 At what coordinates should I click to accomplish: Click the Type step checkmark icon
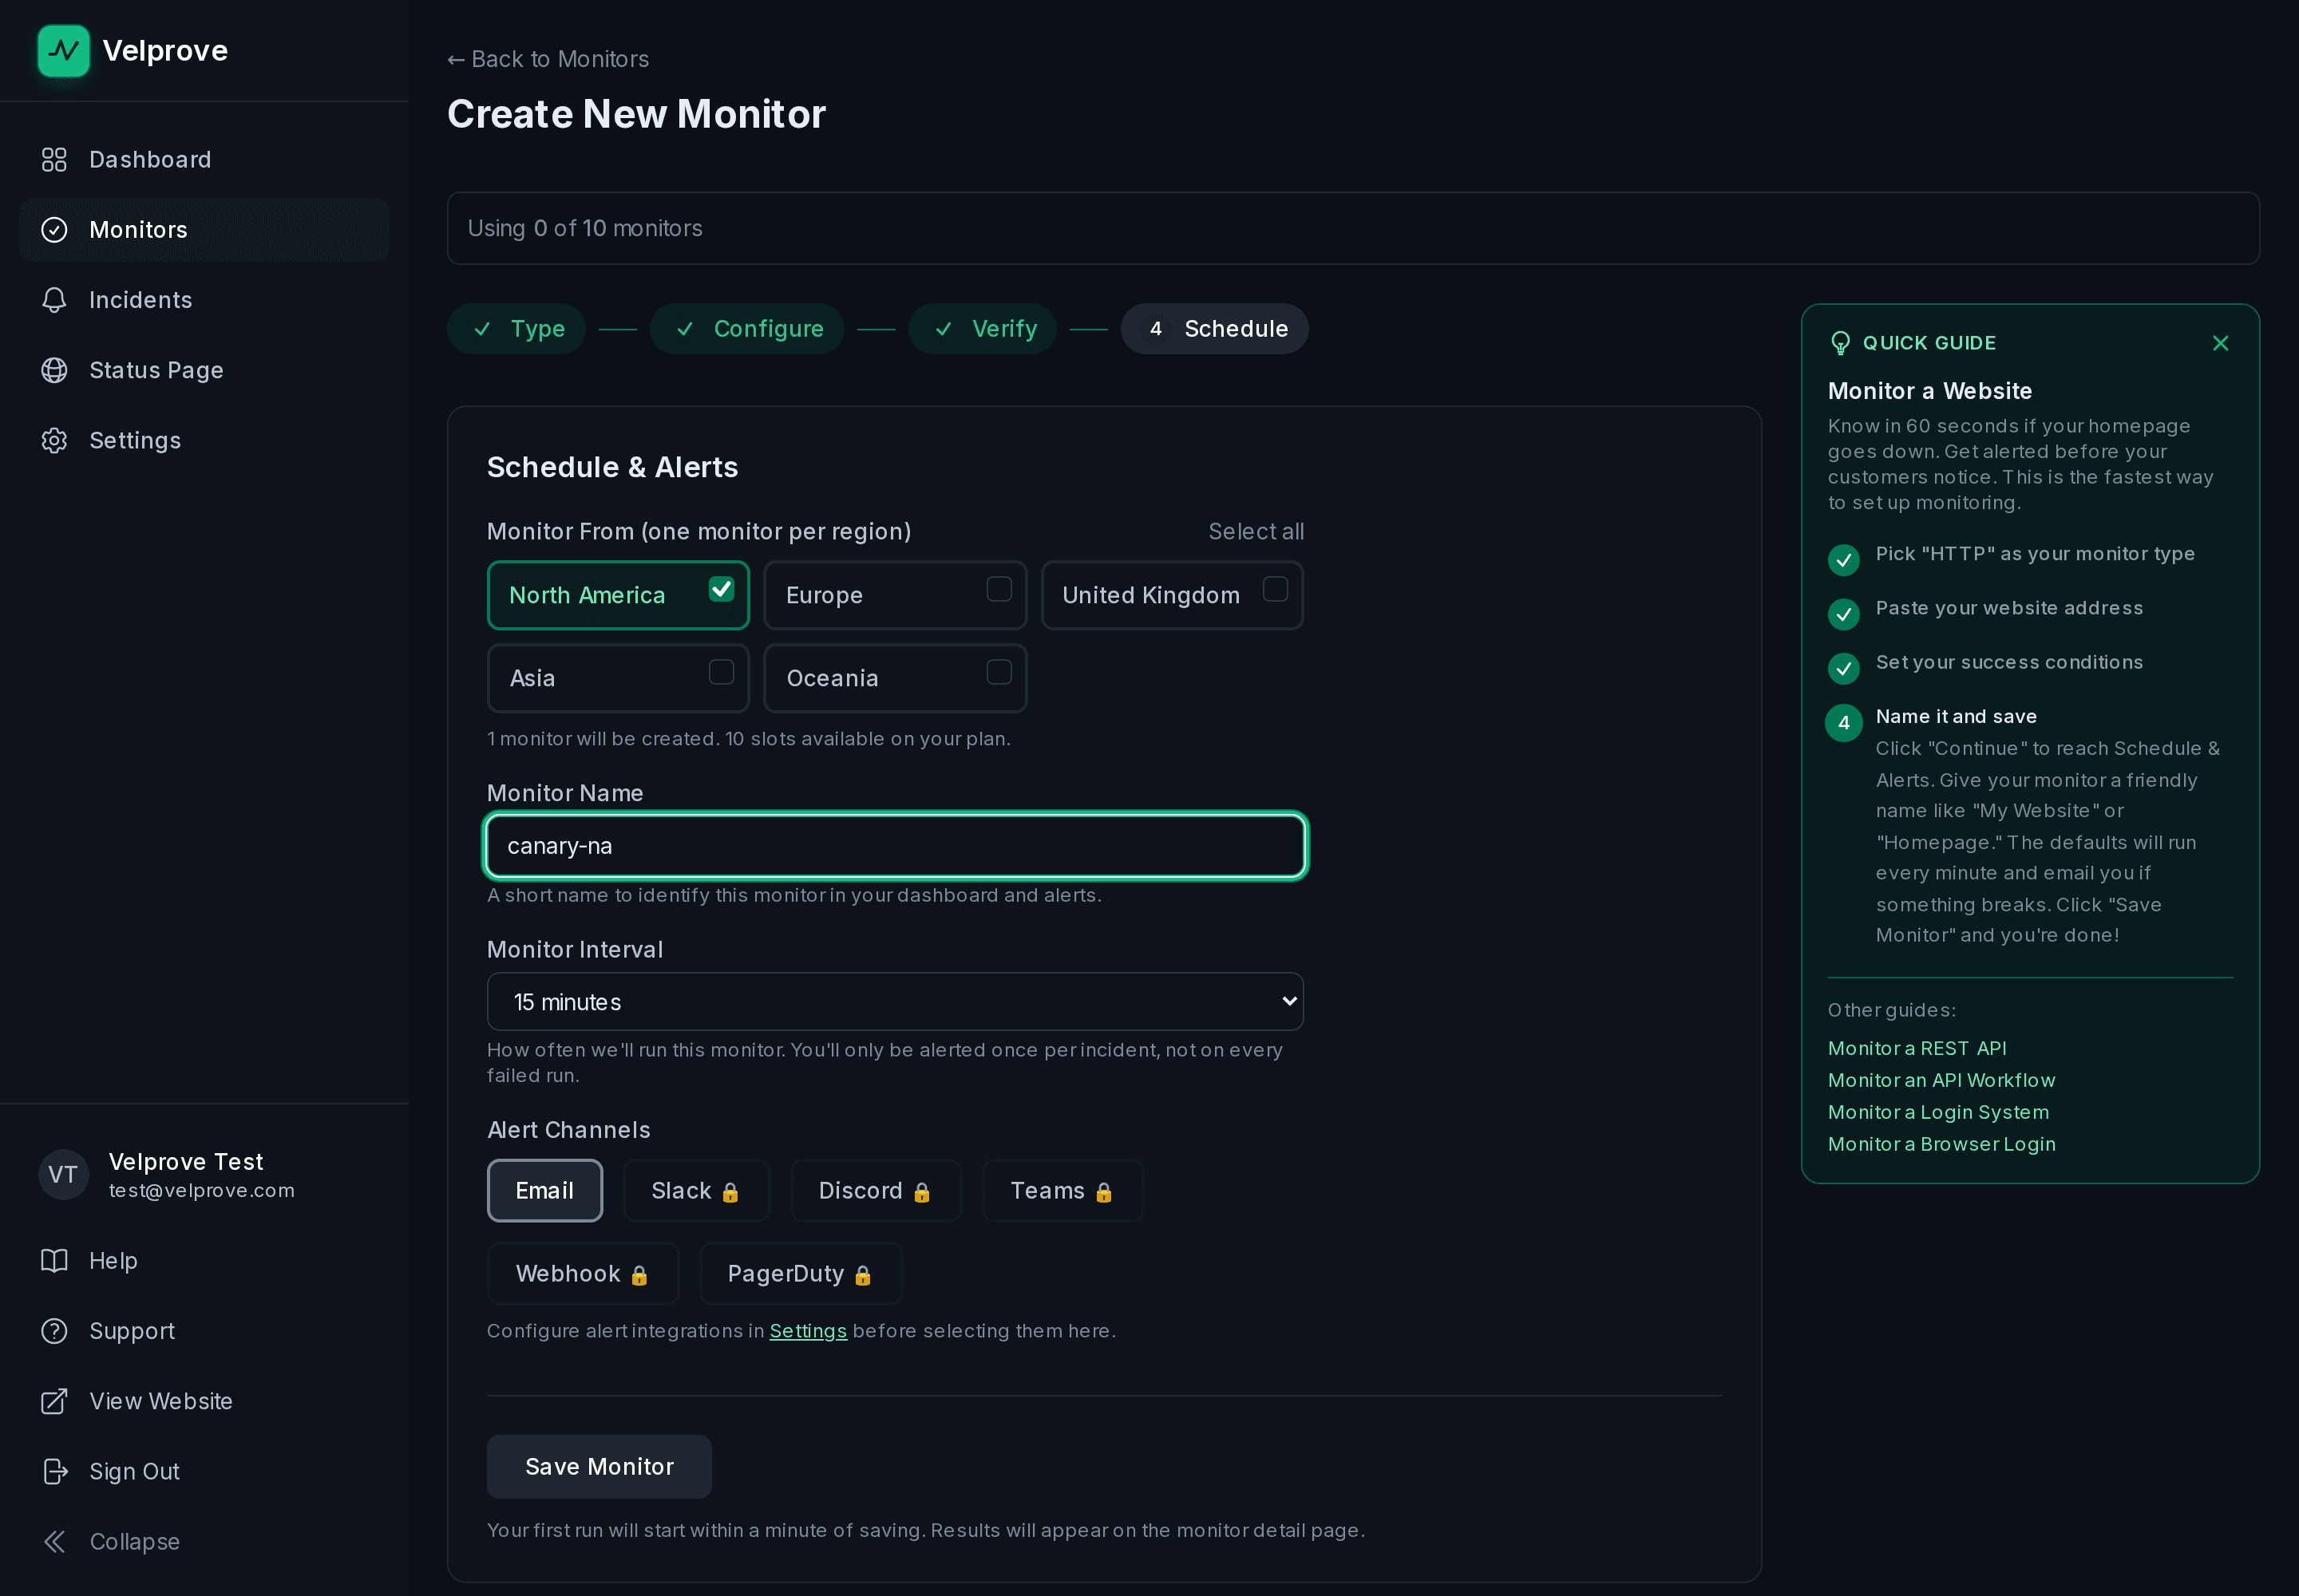pyautogui.click(x=482, y=329)
